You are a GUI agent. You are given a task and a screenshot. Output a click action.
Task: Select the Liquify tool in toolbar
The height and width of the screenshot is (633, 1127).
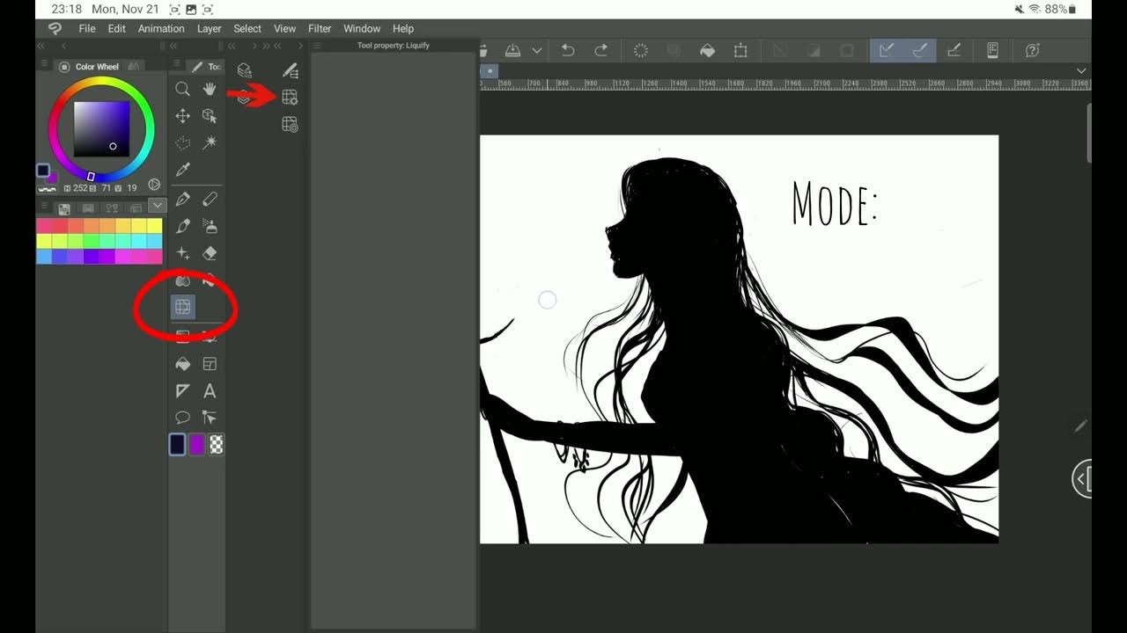182,307
